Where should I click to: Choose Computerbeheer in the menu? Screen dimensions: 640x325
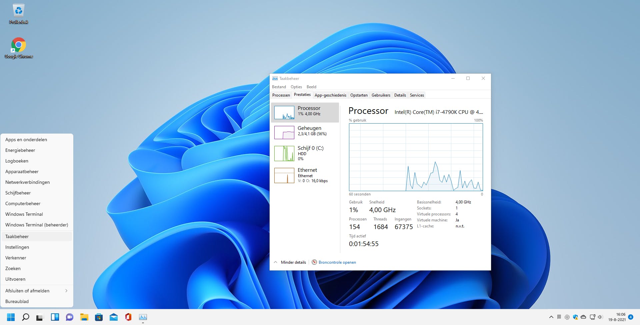(x=37, y=204)
